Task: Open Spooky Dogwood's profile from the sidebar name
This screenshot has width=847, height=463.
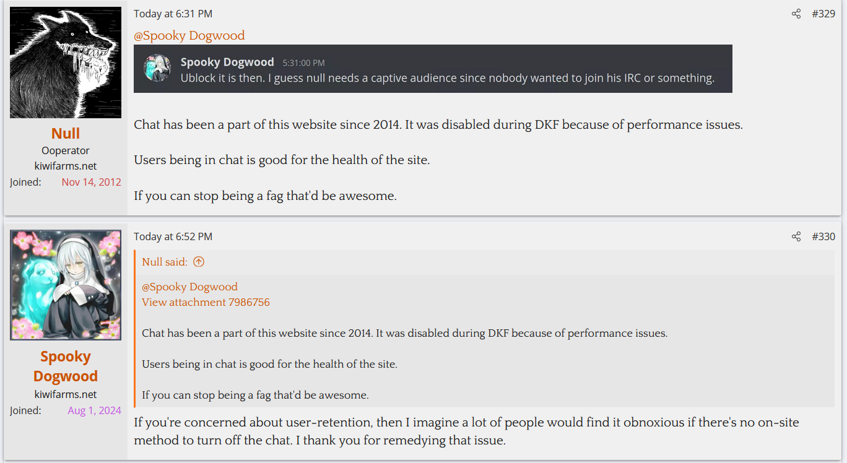Action: pyautogui.click(x=66, y=366)
